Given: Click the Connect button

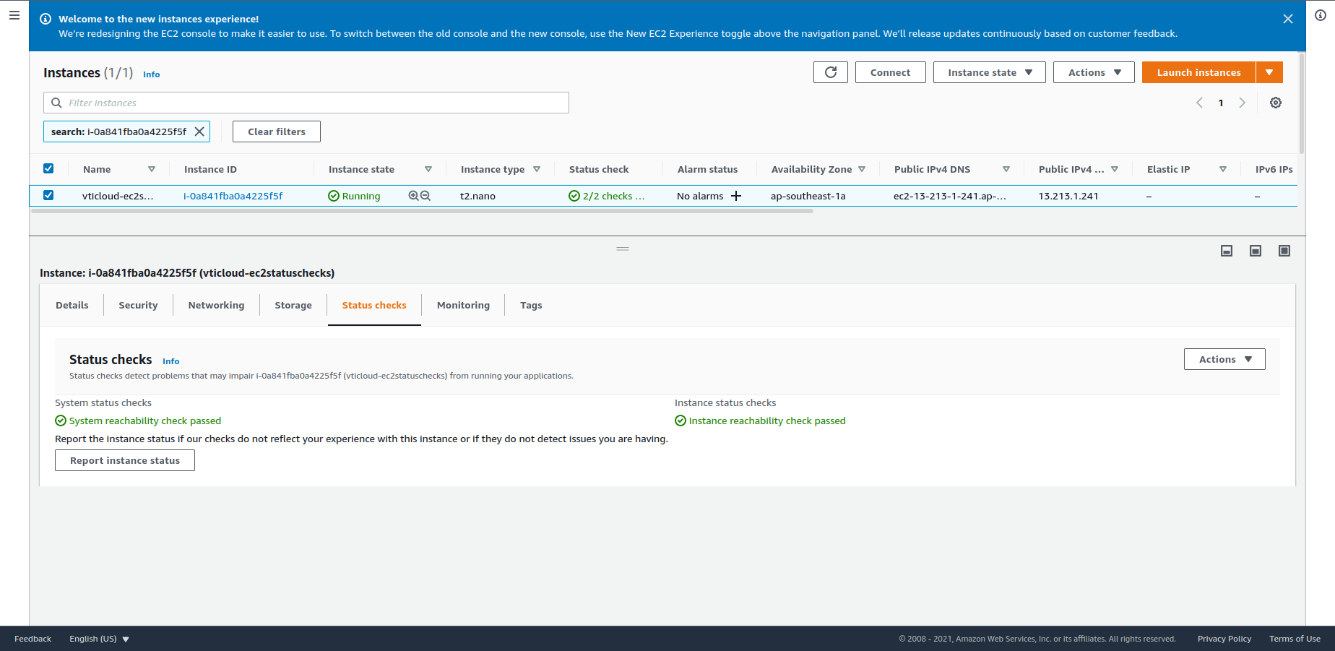Looking at the screenshot, I should (x=890, y=72).
